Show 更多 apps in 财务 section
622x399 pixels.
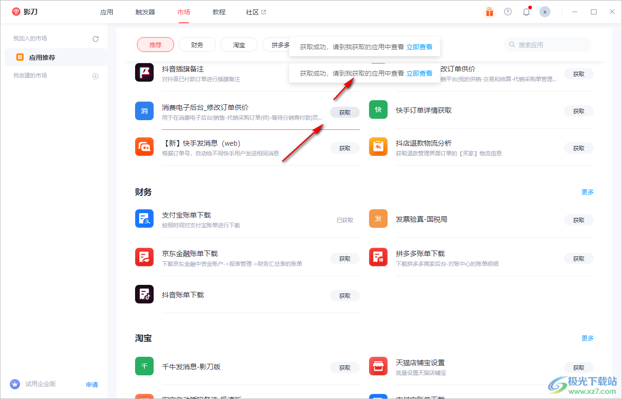click(588, 192)
